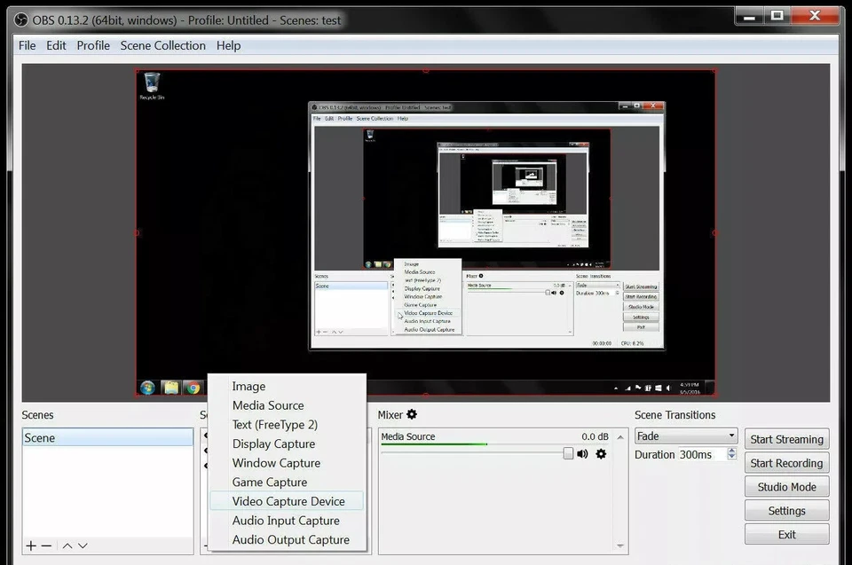Open the Fade transition dropdown

point(685,436)
